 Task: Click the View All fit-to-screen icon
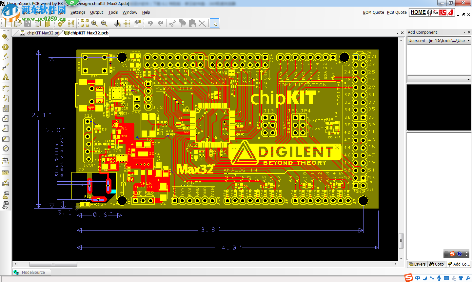84,23
